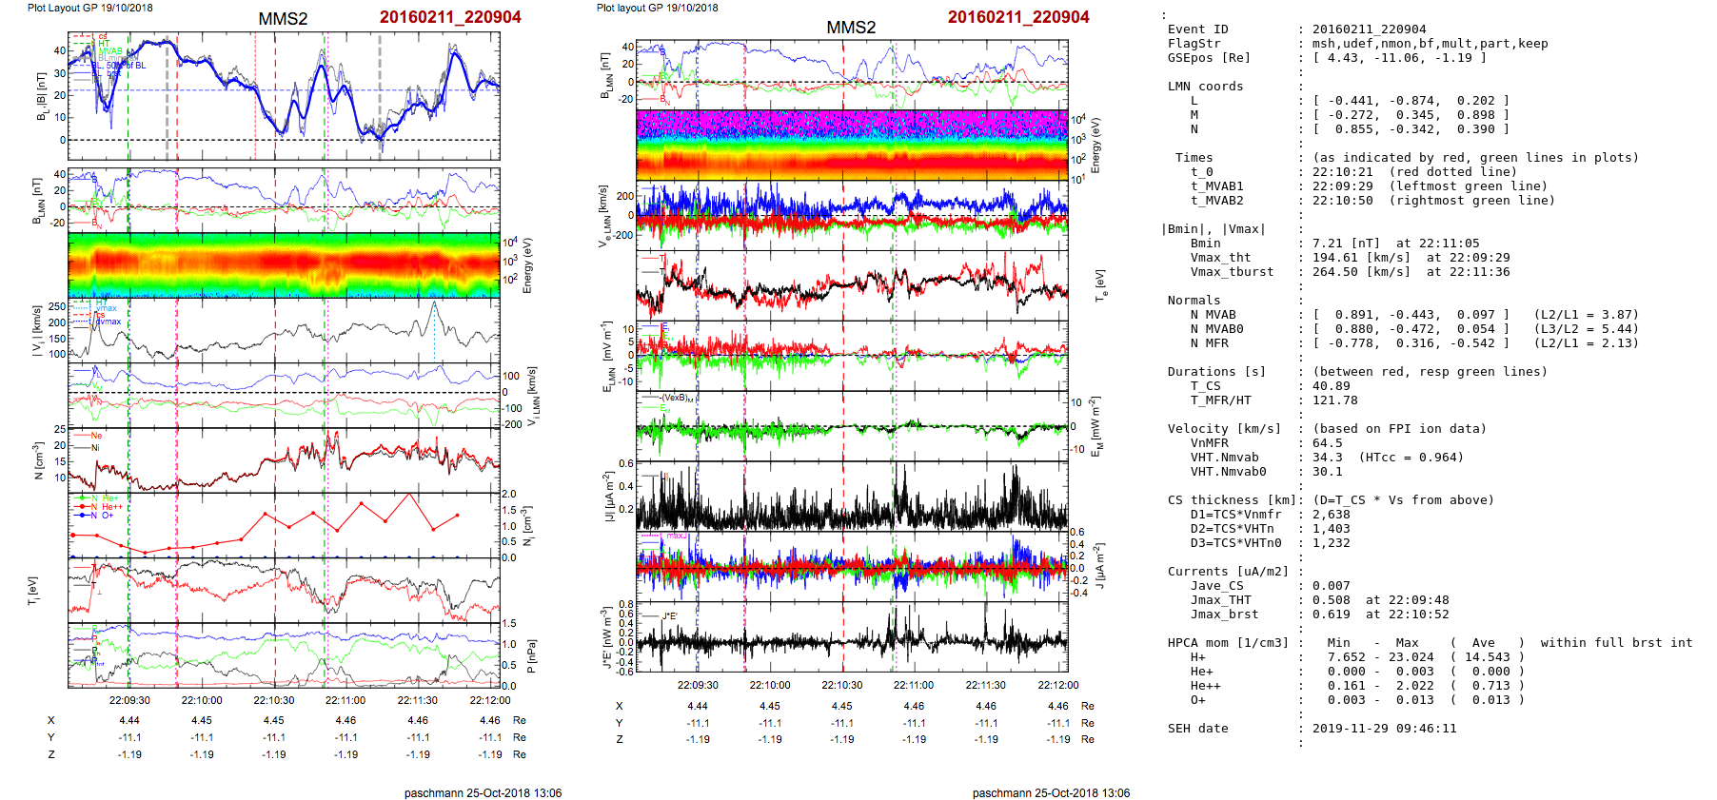Click the red 20160211_220904 label above right plot
This screenshot has width=1717, height=800.
pyautogui.click(x=1017, y=17)
